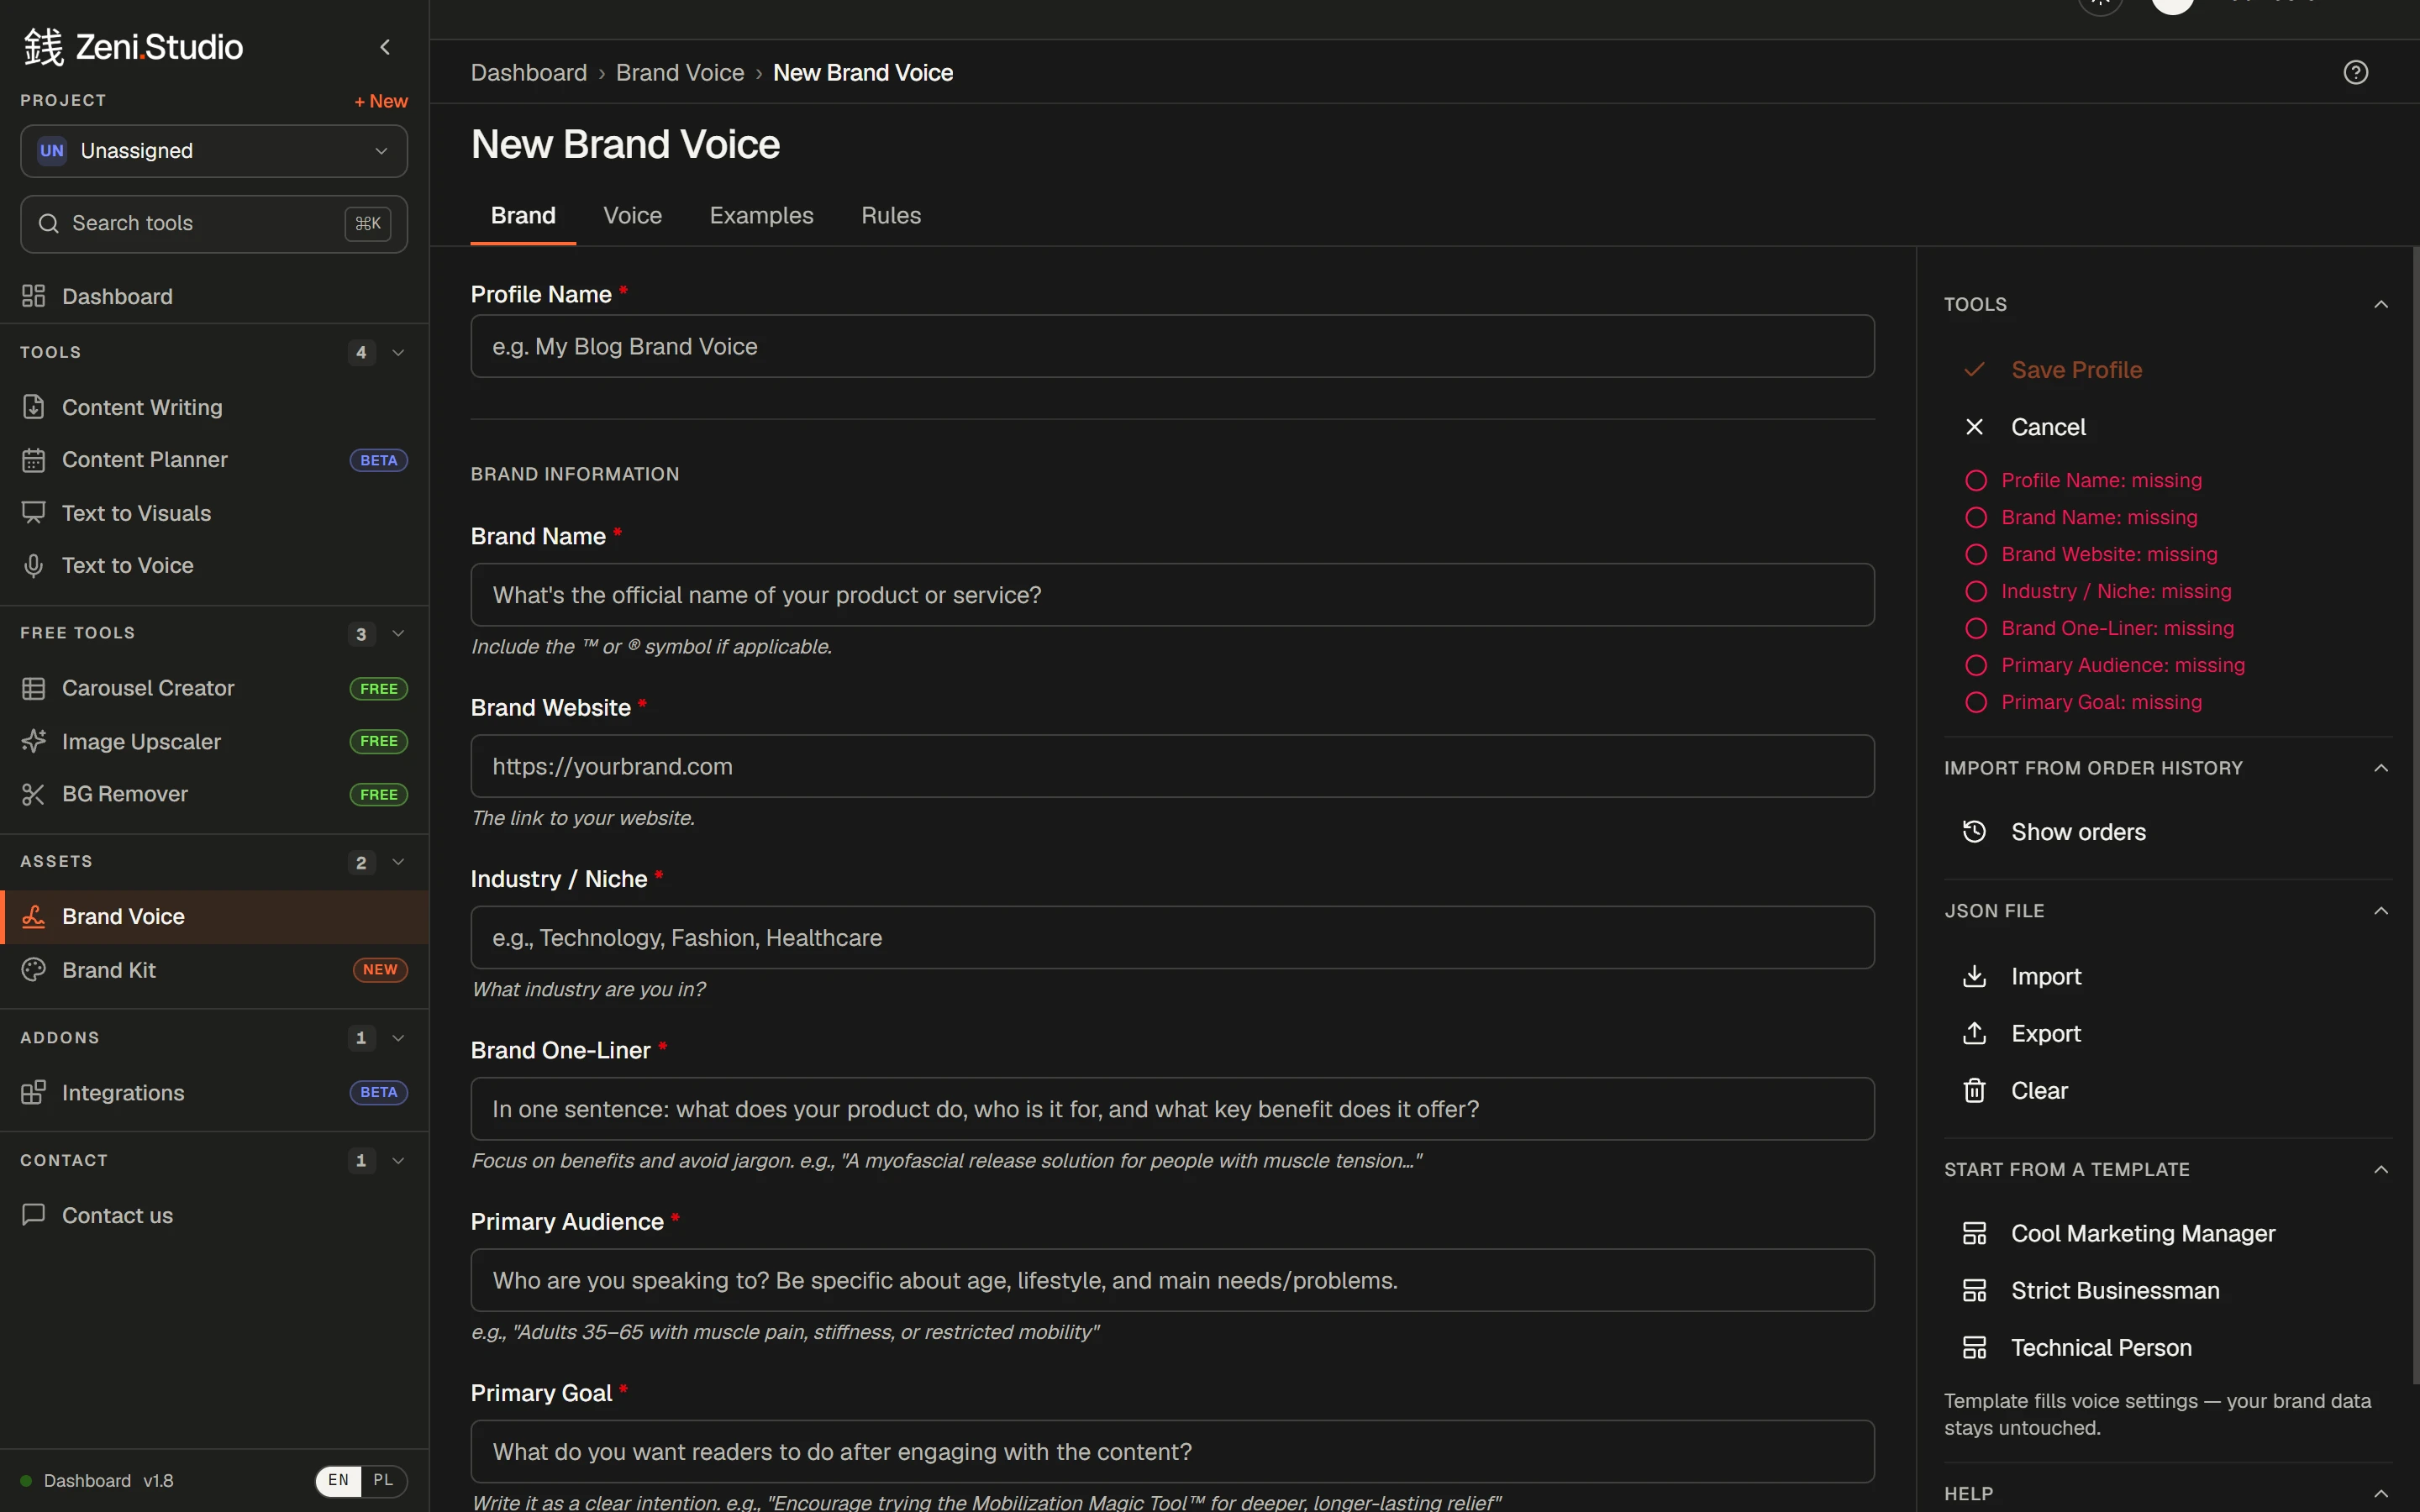Go to Brand Voice via breadcrumb
This screenshot has width=2420, height=1512.
pos(680,73)
